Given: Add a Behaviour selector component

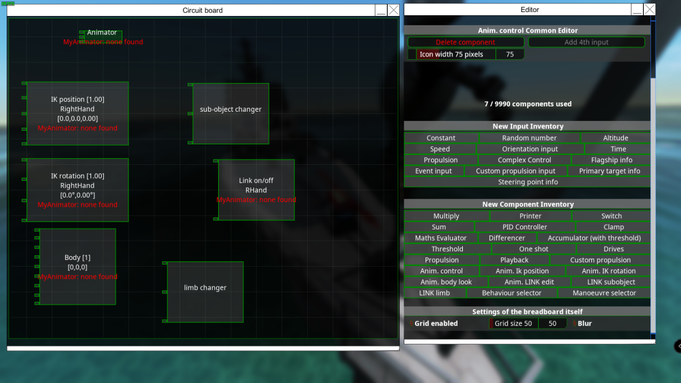Looking at the screenshot, I should point(511,293).
